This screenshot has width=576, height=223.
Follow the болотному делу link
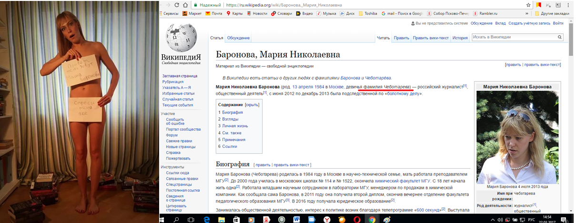click(403, 94)
